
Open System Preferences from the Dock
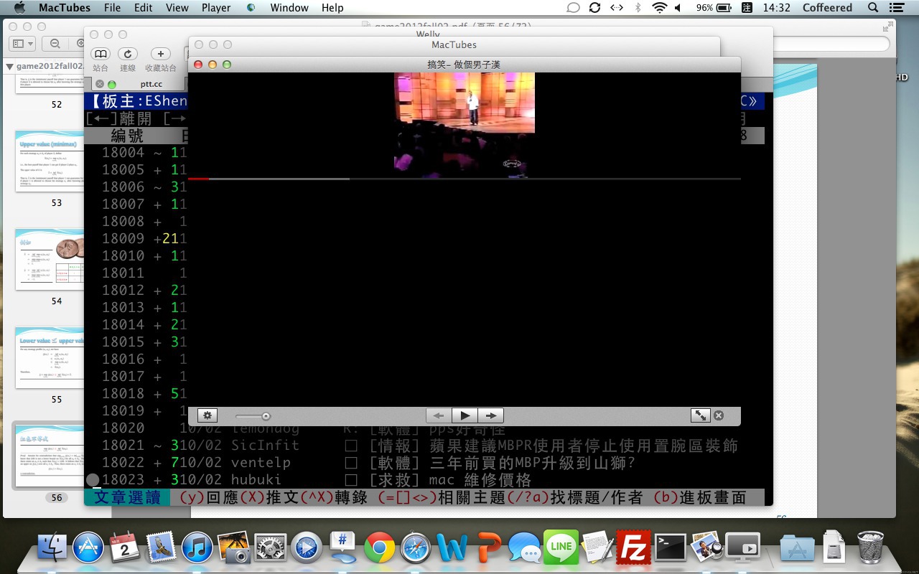271,548
